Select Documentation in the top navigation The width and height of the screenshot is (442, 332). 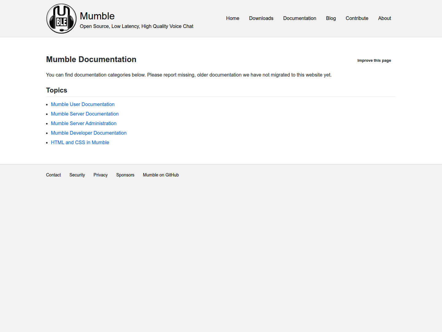(x=300, y=18)
